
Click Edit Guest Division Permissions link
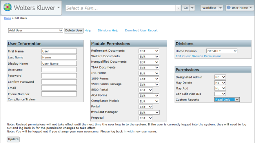199,56
